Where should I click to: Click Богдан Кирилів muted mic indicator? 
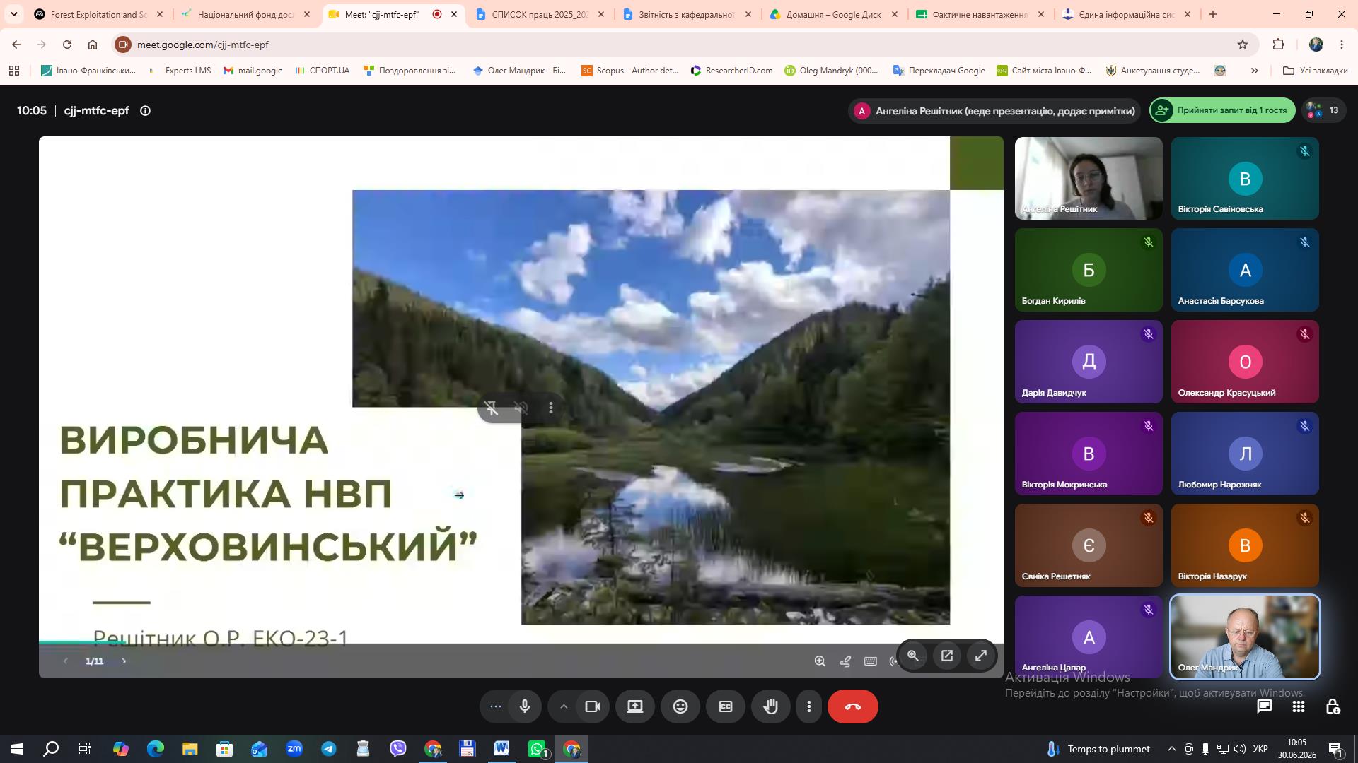1149,242
